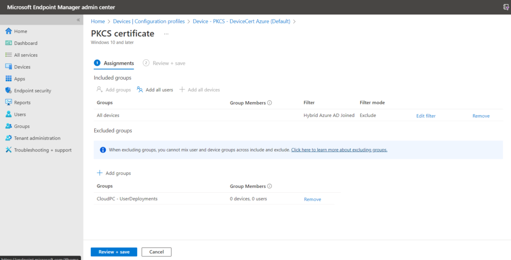Open the Dashboard chart icon
The image size is (511, 260).
pyautogui.click(x=8, y=43)
